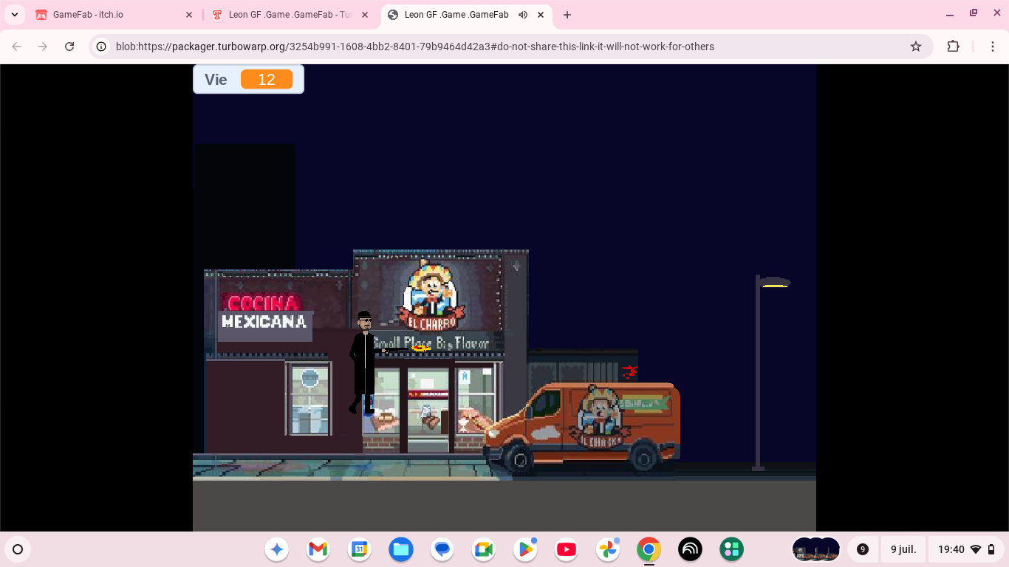Open Google Messages from the shelf
Viewport: 1009px width, 567px height.
442,549
